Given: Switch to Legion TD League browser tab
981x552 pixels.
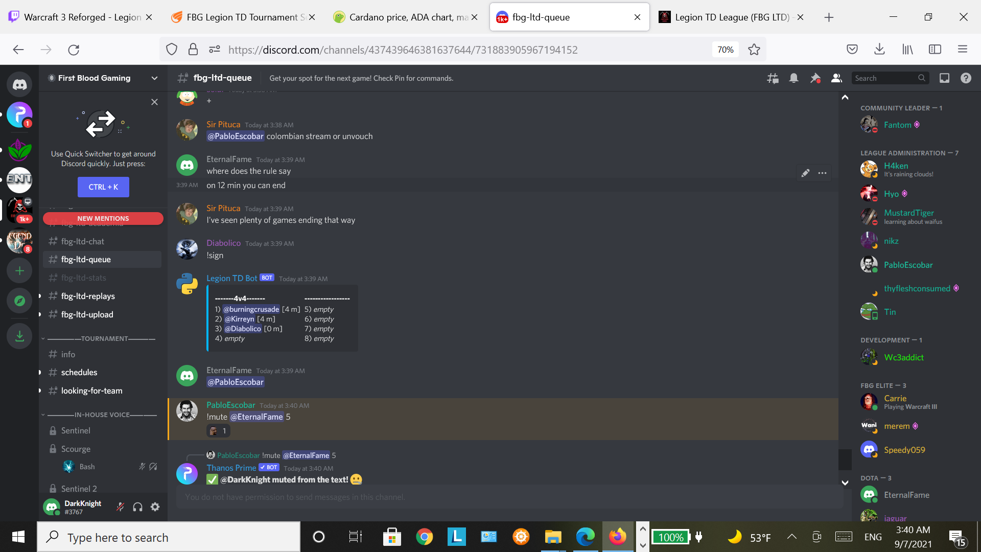Looking at the screenshot, I should [x=732, y=17].
